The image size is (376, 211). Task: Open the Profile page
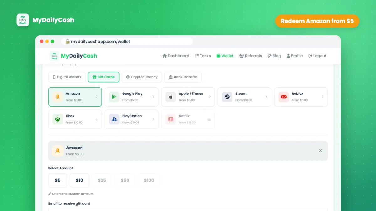pyautogui.click(x=295, y=56)
